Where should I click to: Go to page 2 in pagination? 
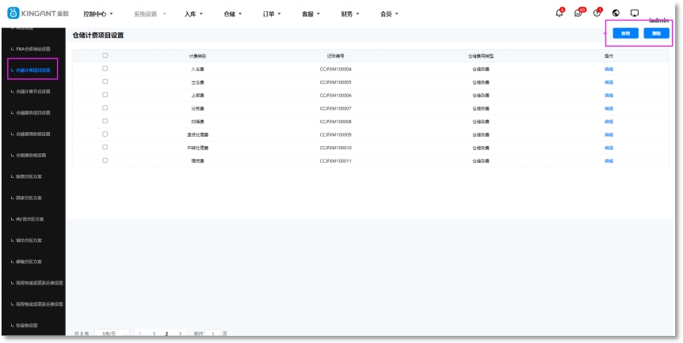(x=166, y=334)
